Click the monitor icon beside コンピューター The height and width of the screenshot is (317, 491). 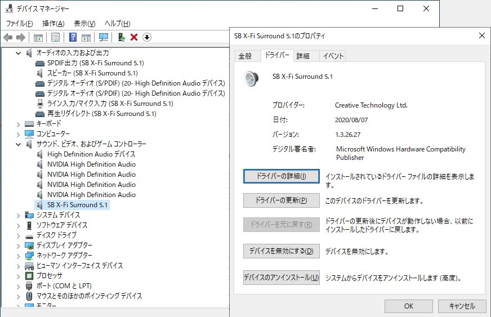click(x=29, y=134)
